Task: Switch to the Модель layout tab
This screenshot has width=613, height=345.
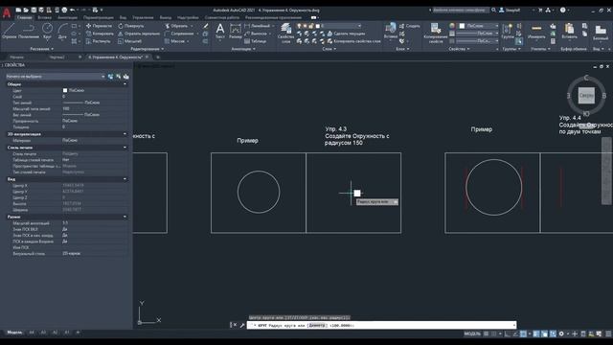Action: click(14, 333)
